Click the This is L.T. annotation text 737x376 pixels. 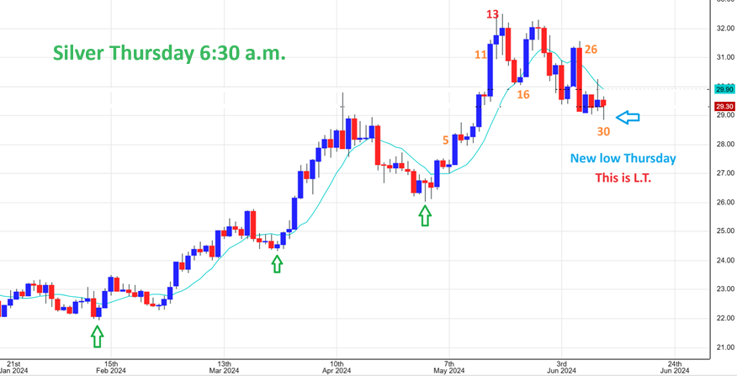coord(623,178)
